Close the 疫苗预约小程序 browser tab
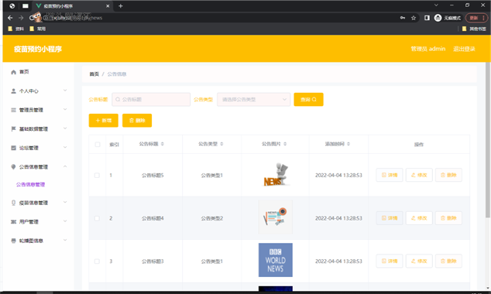The height and width of the screenshot is (294, 491). pos(108,6)
